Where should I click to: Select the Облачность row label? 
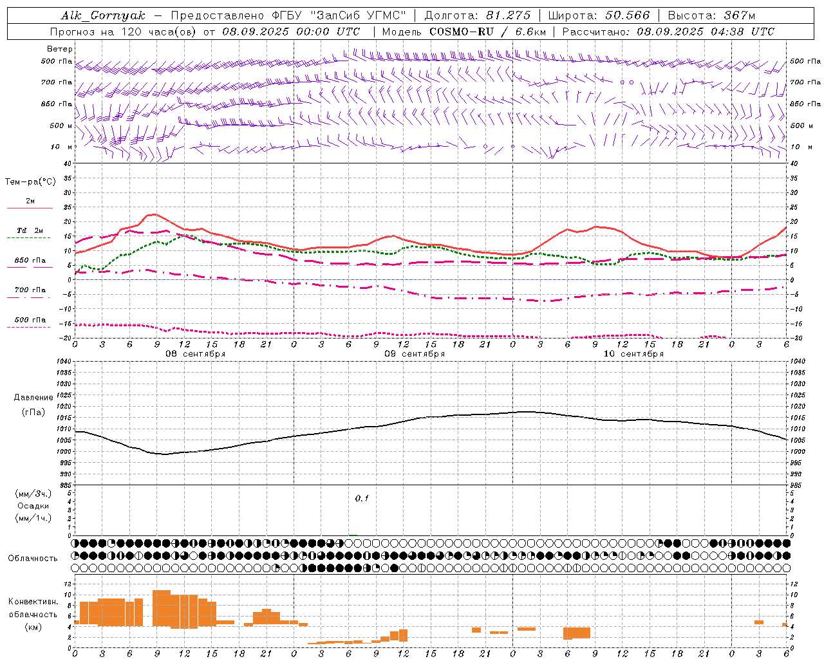pyautogui.click(x=33, y=559)
